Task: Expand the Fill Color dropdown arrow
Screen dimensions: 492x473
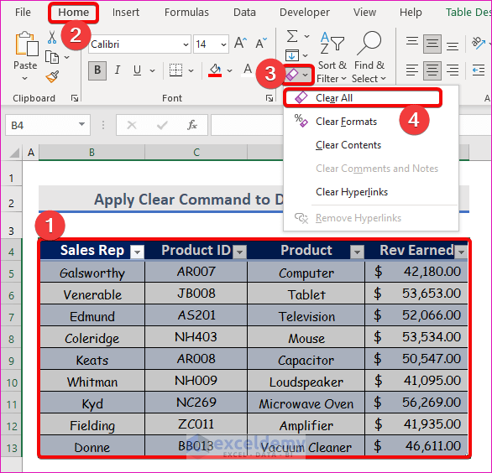Action: tap(230, 70)
